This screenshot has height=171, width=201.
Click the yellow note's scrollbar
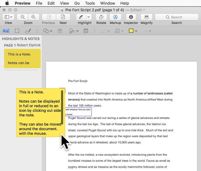click(x=62, y=107)
